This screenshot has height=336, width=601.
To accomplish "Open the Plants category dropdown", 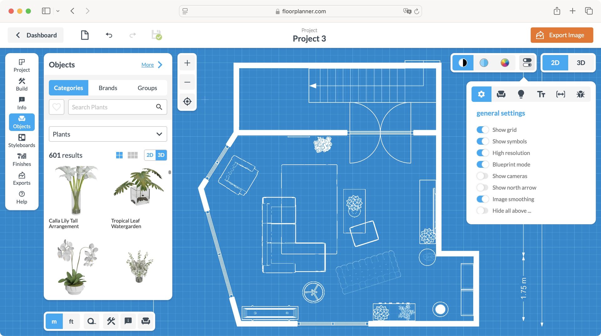I will pyautogui.click(x=108, y=134).
